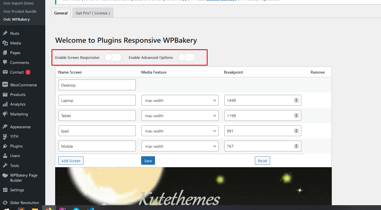Click the breakpoint field showing 767
Viewport: 381px width, 210px height.
click(x=263, y=146)
